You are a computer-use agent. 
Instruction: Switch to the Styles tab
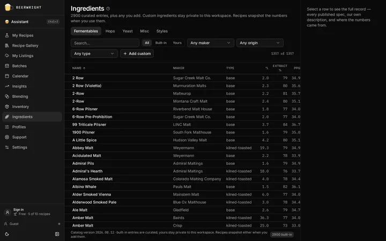coord(162,31)
